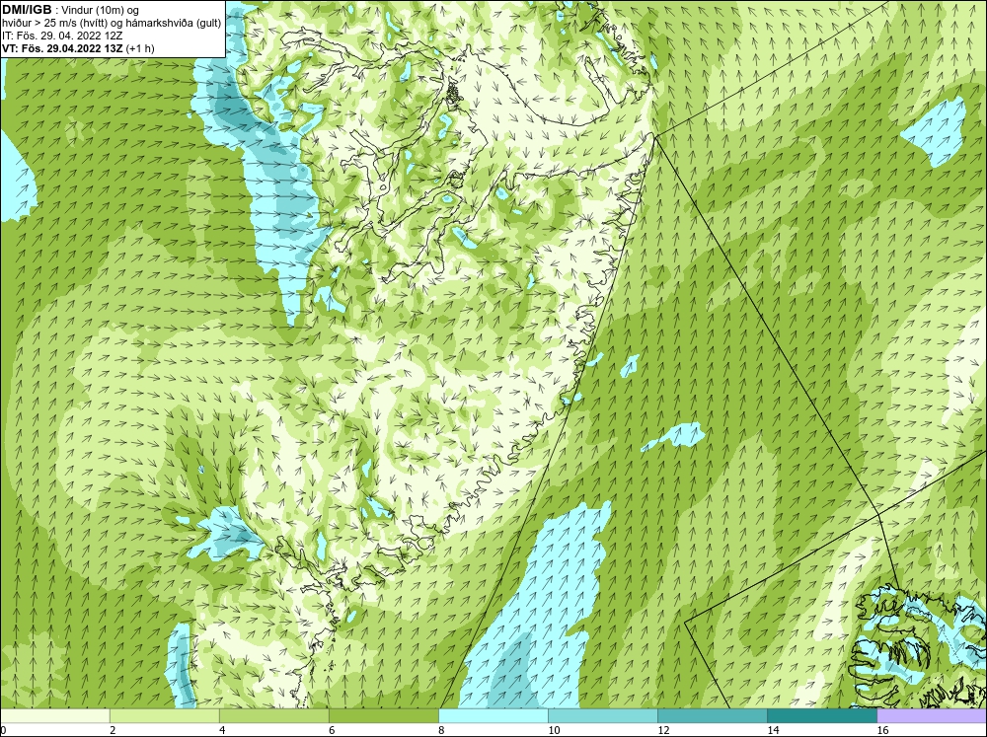
Task: Click the 10–12 m/s turquoise legend swatch
Action: click(602, 715)
